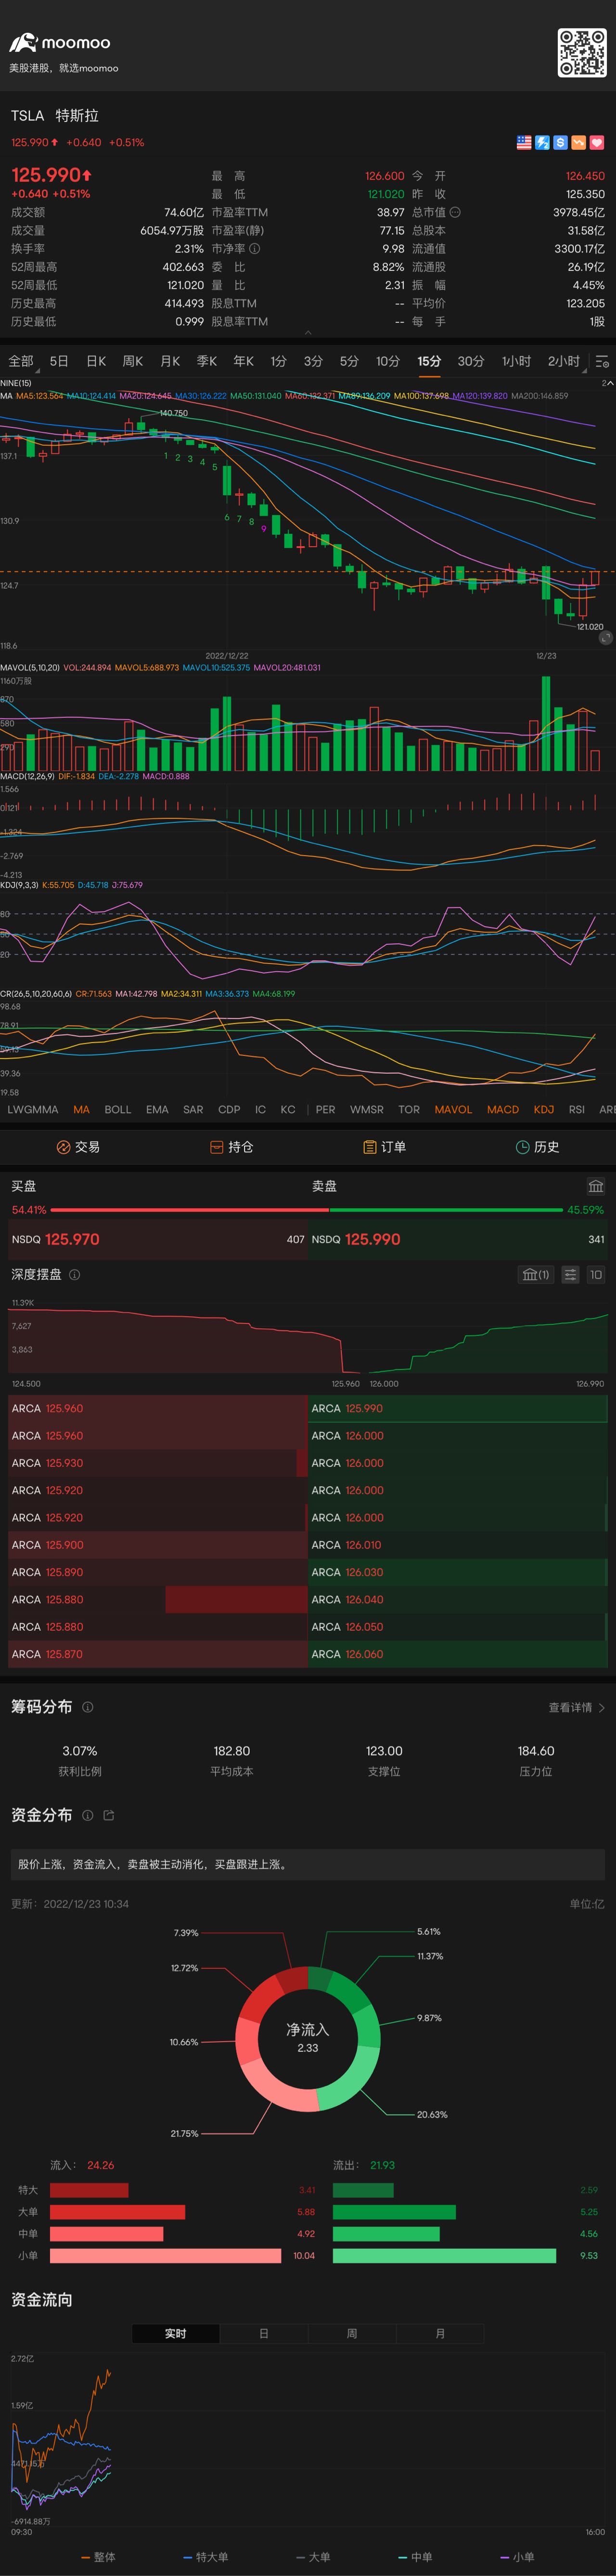
Task: Select the 日K chart tab
Action: coord(96,361)
